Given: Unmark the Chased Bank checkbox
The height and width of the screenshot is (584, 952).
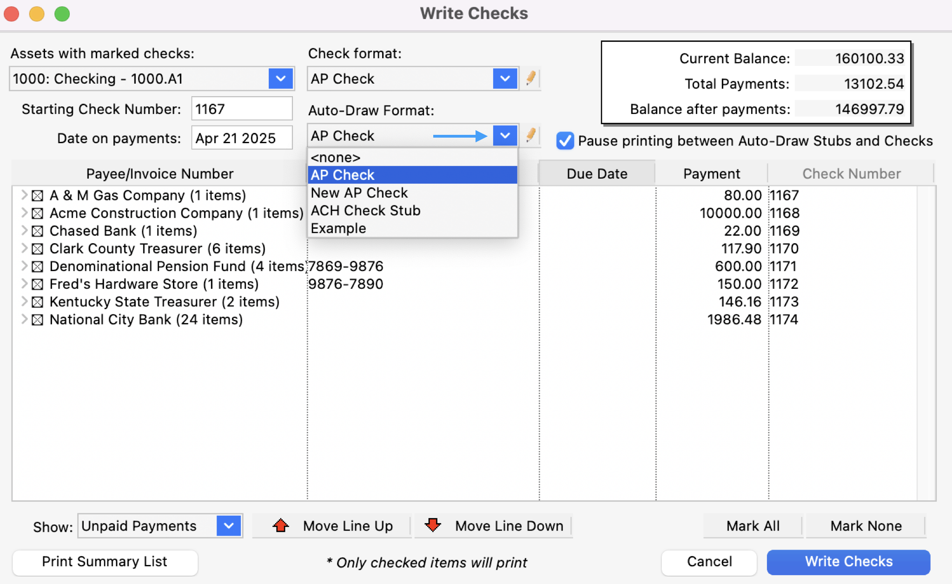Looking at the screenshot, I should [x=38, y=231].
